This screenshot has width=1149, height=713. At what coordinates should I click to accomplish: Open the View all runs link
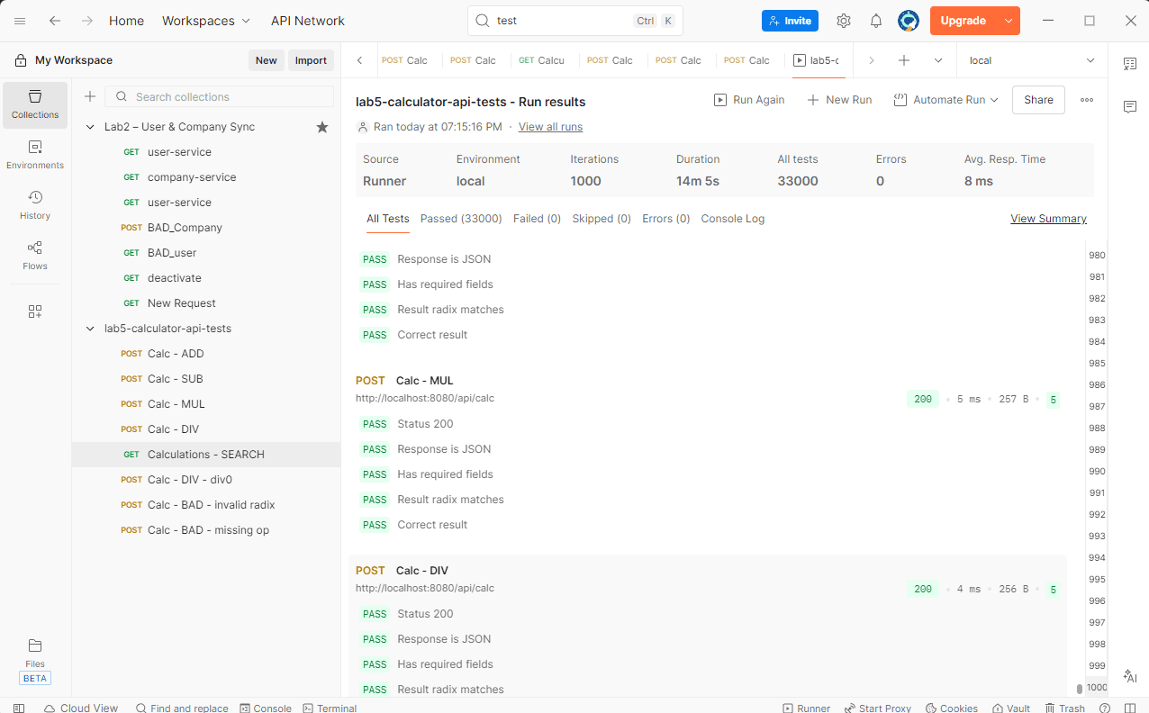coord(550,127)
